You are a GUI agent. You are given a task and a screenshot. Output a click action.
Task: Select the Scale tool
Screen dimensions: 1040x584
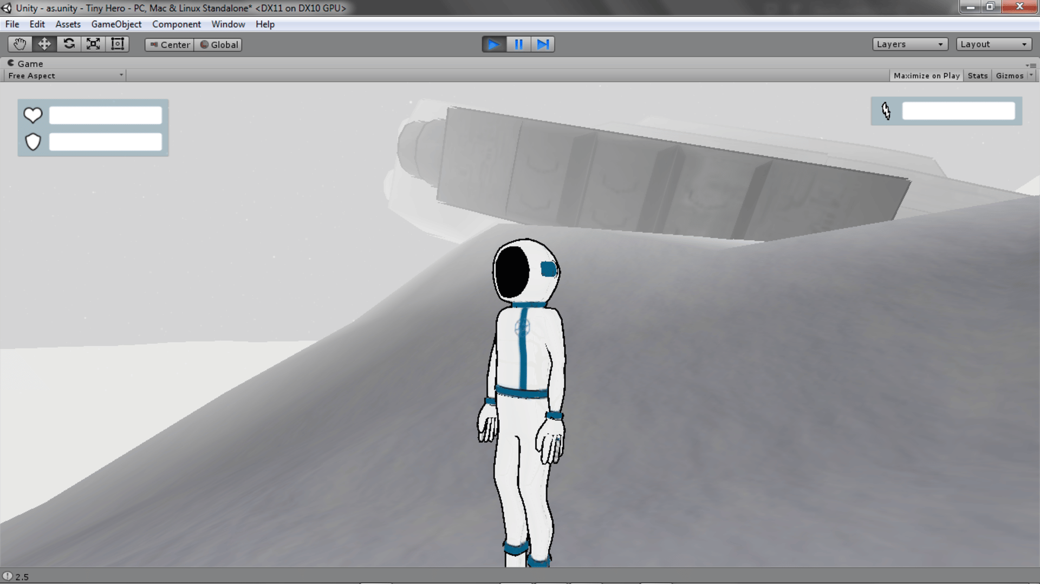click(93, 44)
